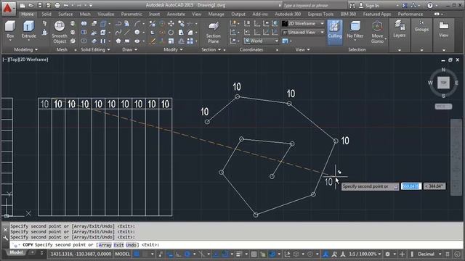Click the coordinates readout 1431.1316, -110.3687
Screen dimensions: 465x261
pos(81,254)
